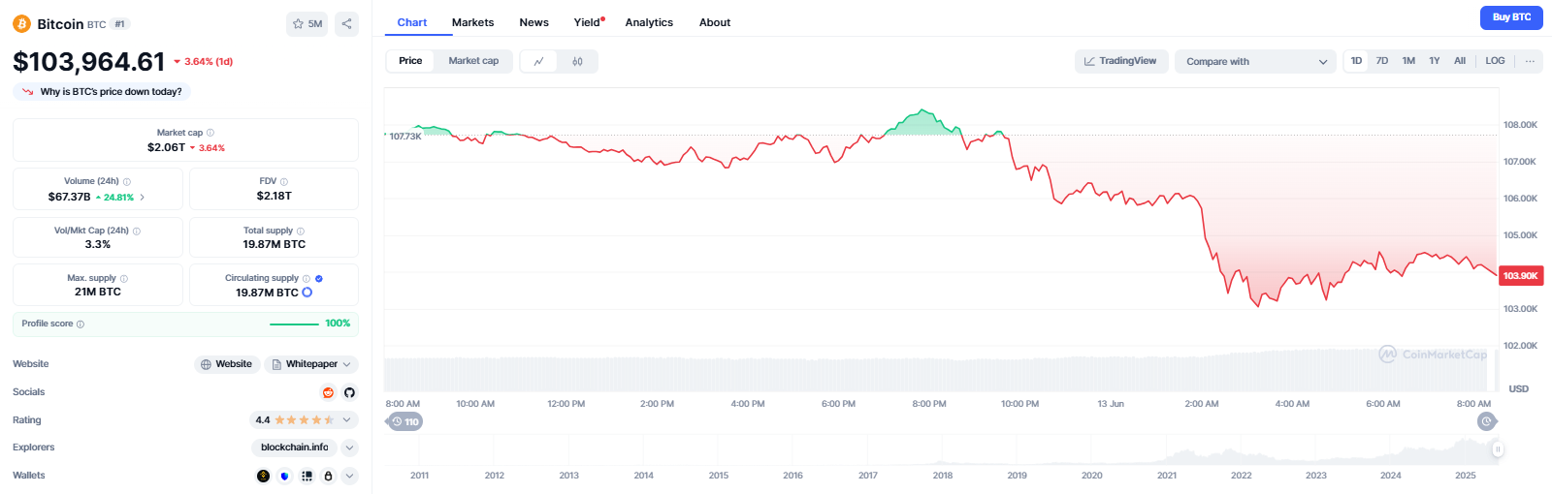Click the clock icon at the chart's right end
This screenshot has height=494, width=1552.
click(x=1486, y=421)
